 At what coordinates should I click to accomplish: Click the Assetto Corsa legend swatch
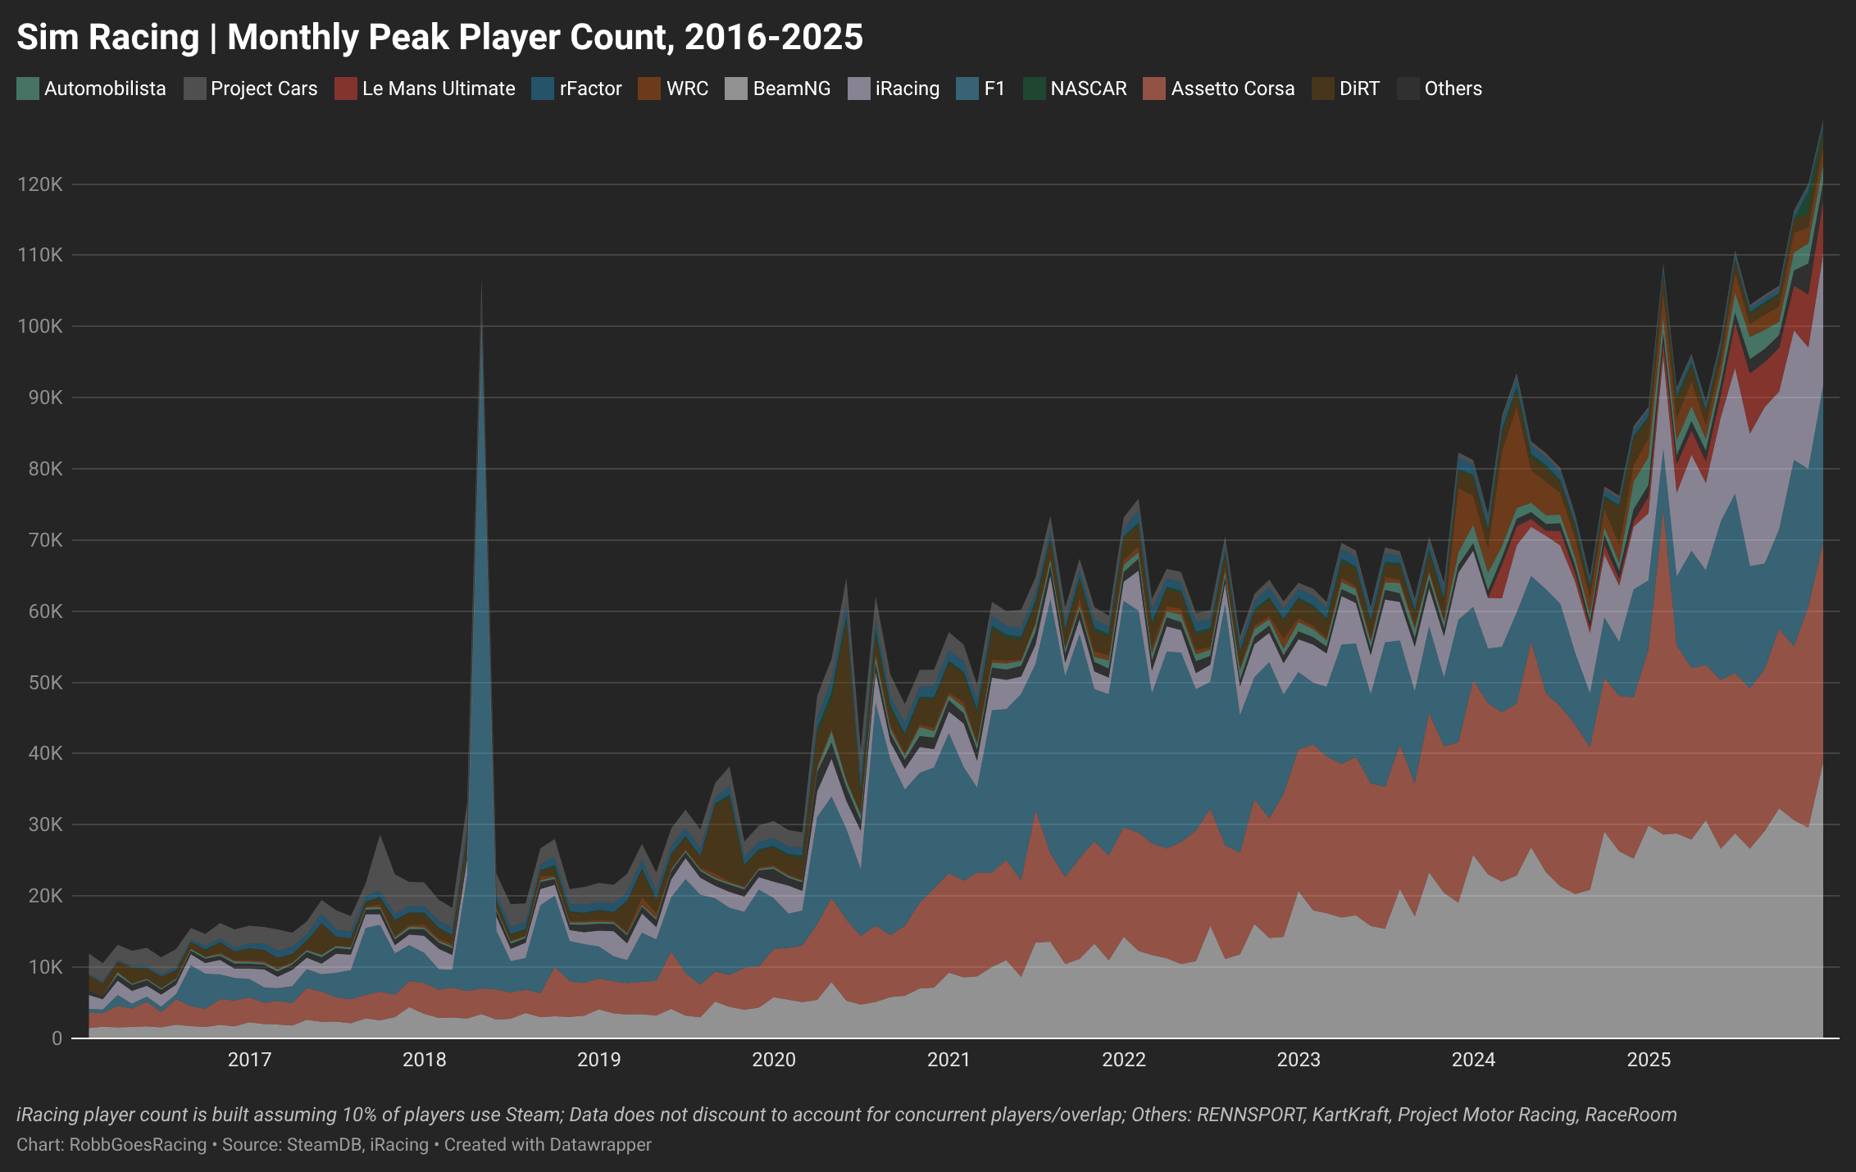(1154, 89)
